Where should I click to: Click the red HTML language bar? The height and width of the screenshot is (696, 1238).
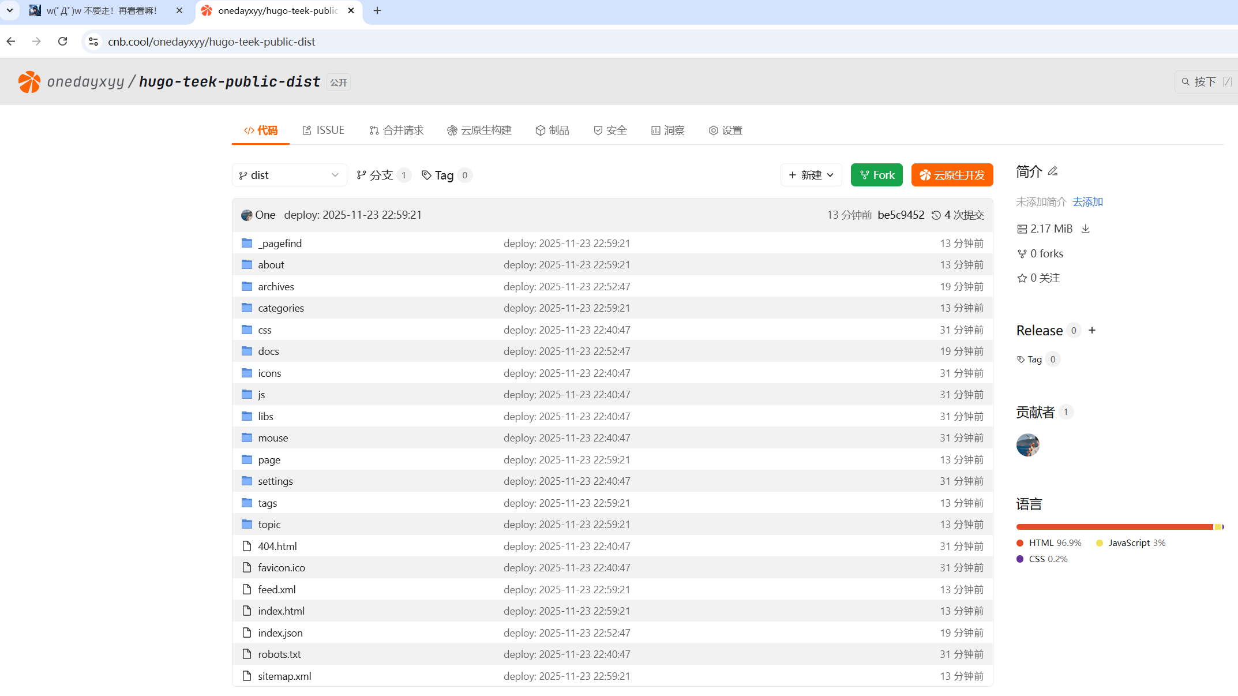(x=1113, y=527)
